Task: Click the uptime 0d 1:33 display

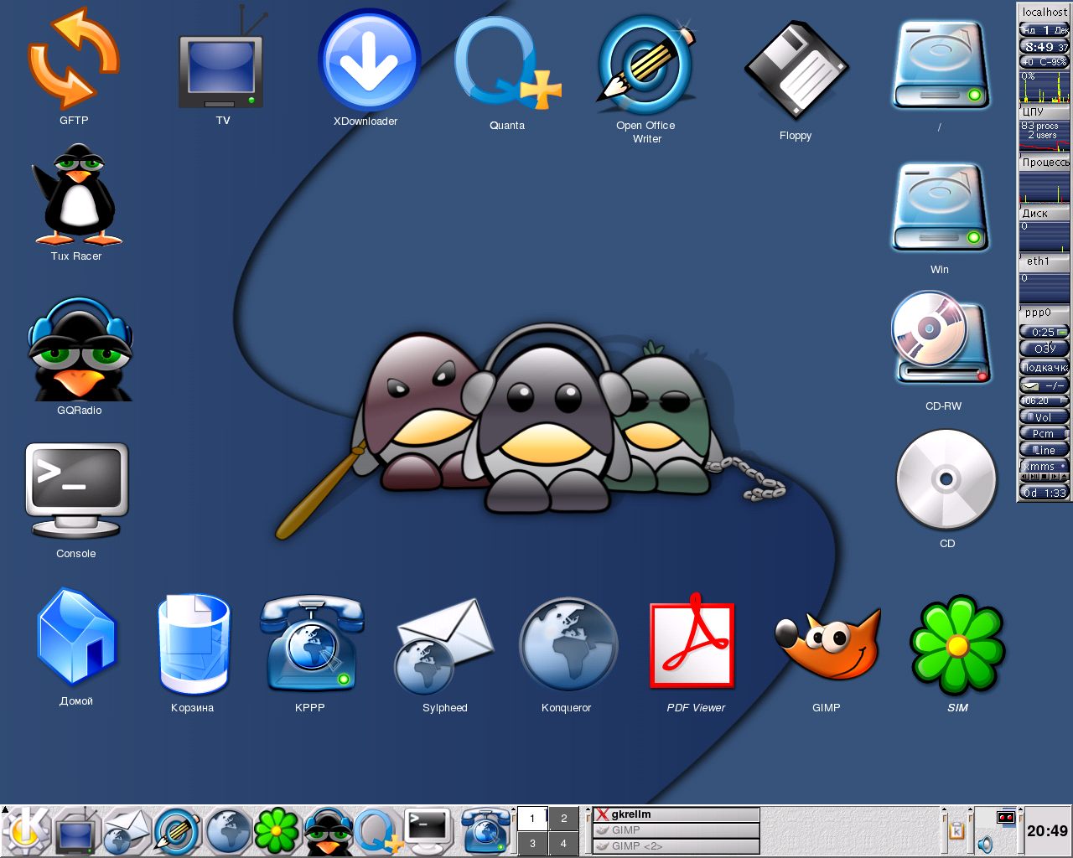Action: pyautogui.click(x=1044, y=493)
